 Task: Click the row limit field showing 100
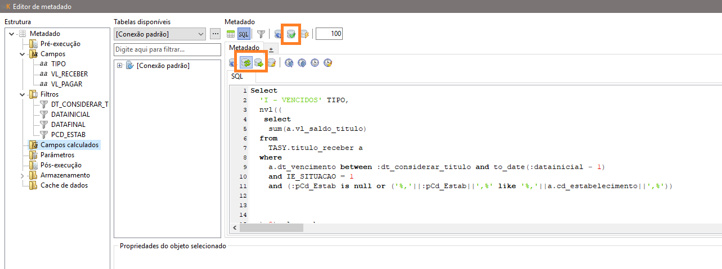[329, 34]
